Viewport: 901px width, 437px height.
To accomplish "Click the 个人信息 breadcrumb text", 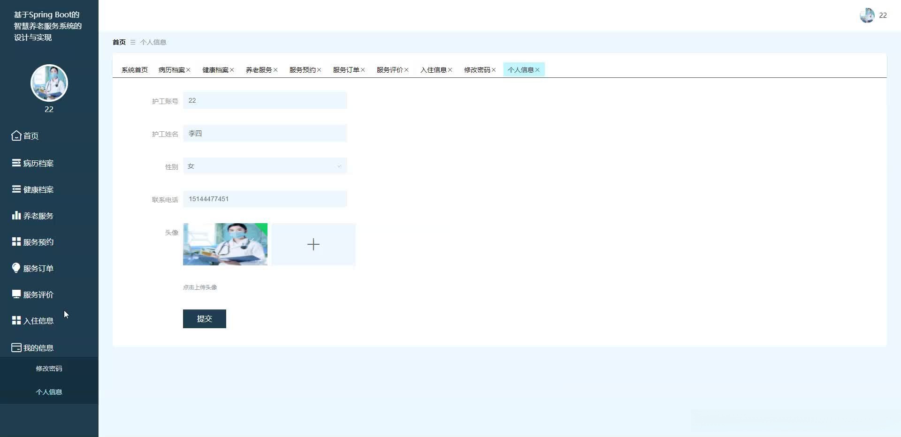I will coord(153,42).
